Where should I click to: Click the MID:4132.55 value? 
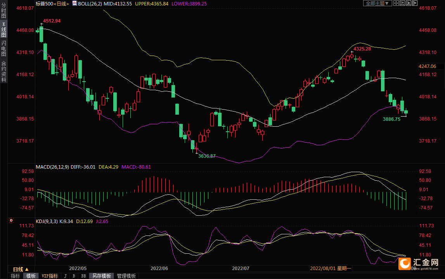[118, 4]
